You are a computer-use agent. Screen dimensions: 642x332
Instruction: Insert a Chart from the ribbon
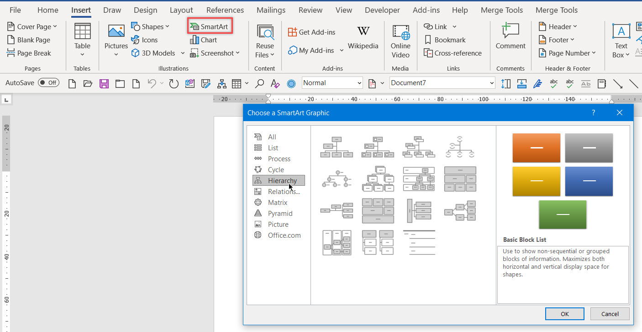pos(203,40)
